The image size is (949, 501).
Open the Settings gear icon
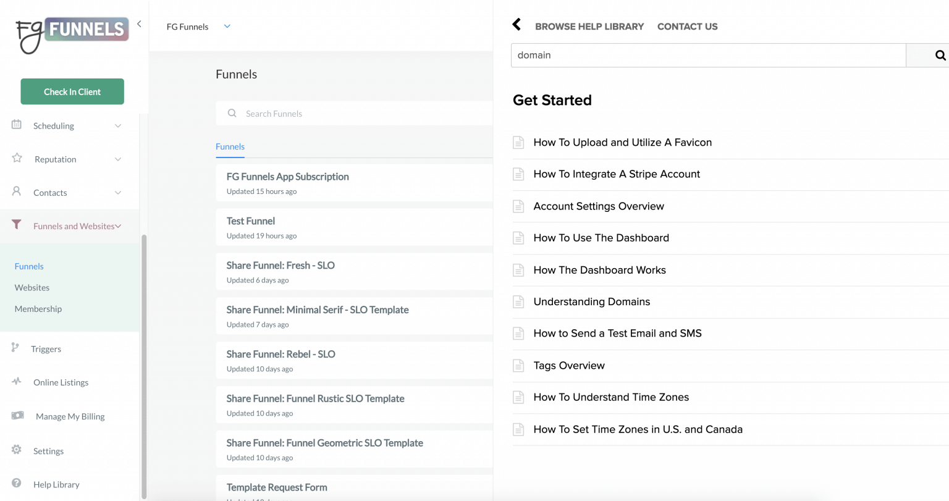pos(15,450)
